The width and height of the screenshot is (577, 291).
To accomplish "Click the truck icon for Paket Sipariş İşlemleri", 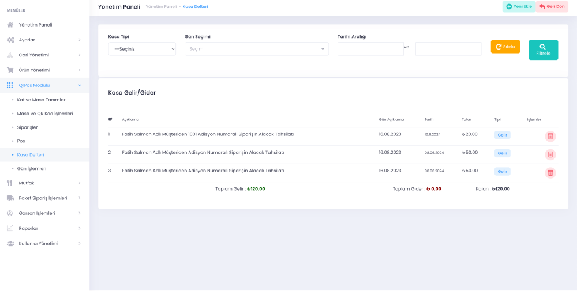I will click(x=10, y=198).
